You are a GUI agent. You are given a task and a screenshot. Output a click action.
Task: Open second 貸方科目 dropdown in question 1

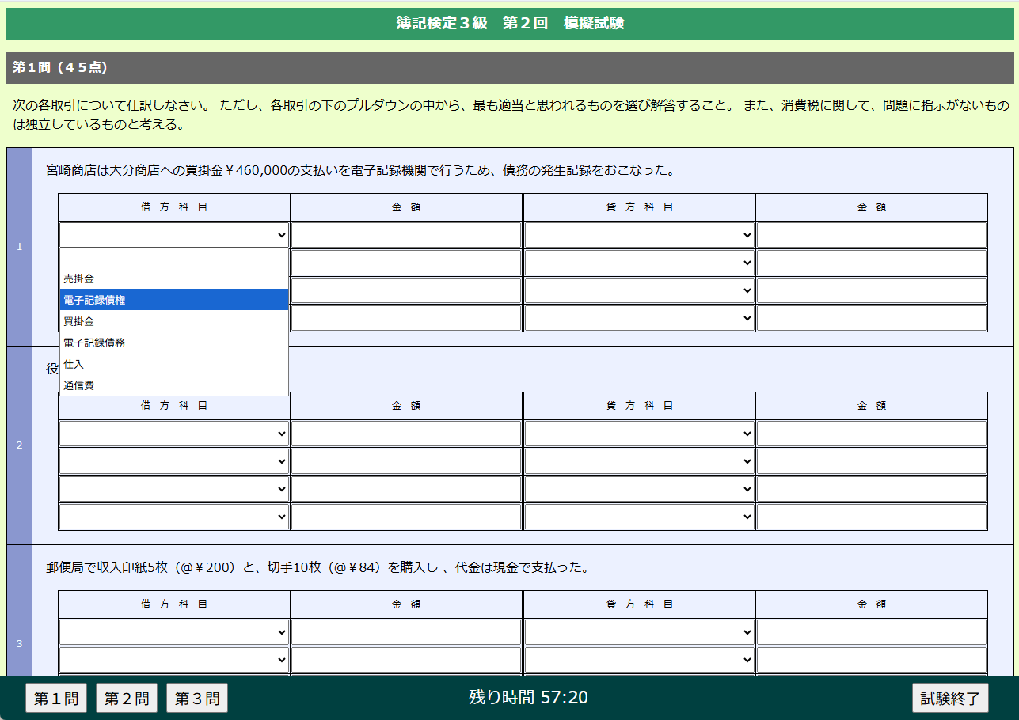click(639, 263)
